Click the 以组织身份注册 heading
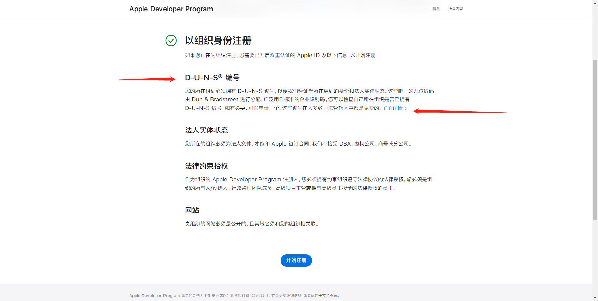Screen dimensions: 598x301 [x=218, y=41]
